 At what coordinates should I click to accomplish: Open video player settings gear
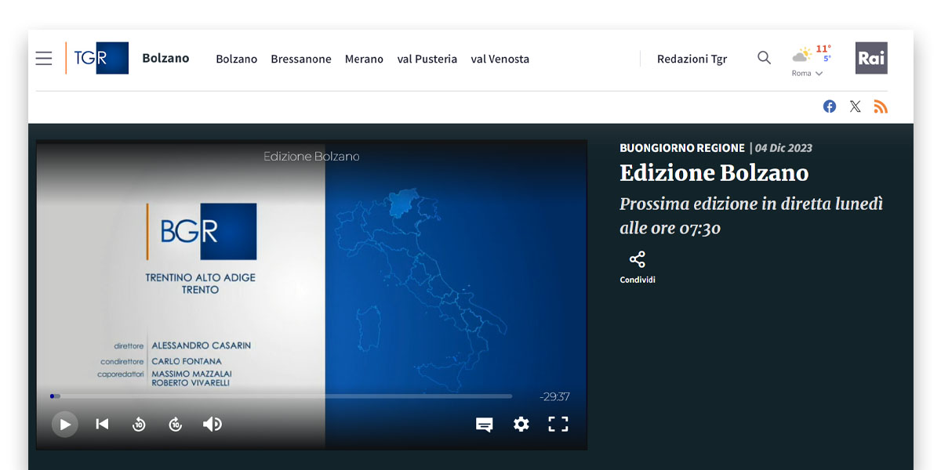521,424
